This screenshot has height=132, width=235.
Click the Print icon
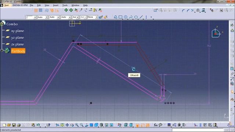(19, 125)
